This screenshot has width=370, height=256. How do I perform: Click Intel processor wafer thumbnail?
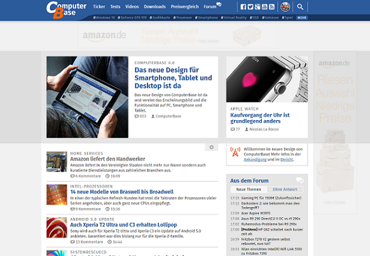(57, 194)
